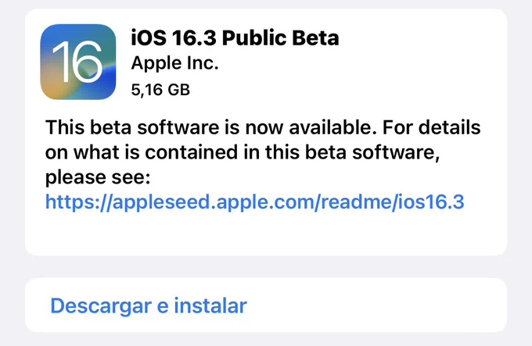Click the white 16 numeral in the icon
The image size is (532, 346).
(x=77, y=62)
